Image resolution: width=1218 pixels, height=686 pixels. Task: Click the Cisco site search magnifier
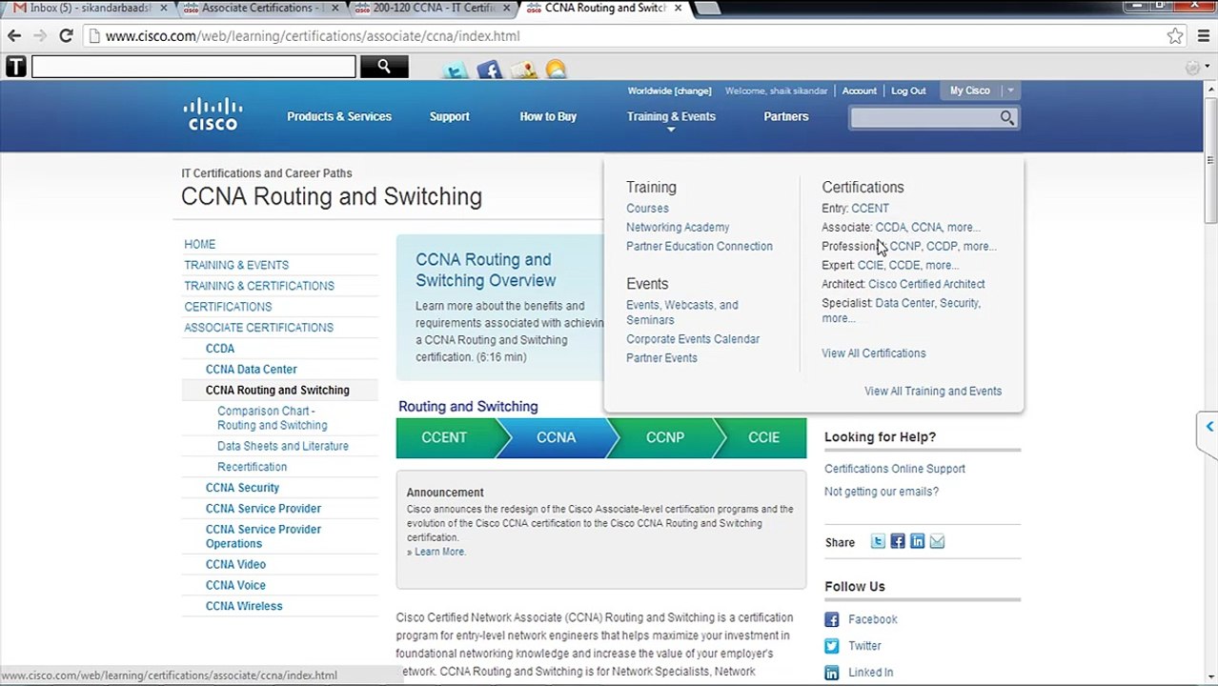pyautogui.click(x=1006, y=117)
